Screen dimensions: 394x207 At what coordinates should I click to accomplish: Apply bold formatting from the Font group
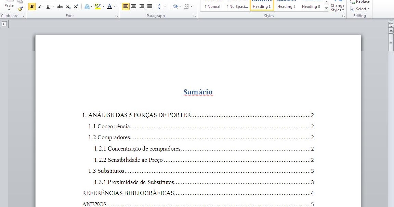tap(31, 6)
